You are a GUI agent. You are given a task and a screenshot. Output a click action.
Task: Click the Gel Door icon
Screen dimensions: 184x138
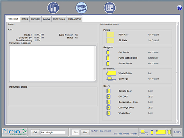tap(109, 96)
